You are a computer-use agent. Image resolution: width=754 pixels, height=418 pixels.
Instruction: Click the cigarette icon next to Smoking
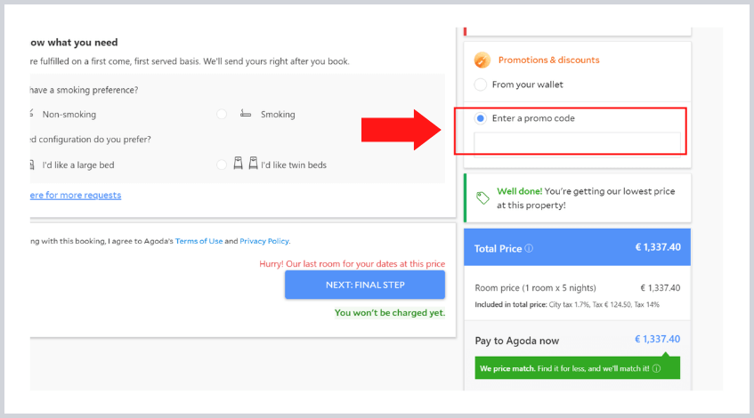click(246, 114)
